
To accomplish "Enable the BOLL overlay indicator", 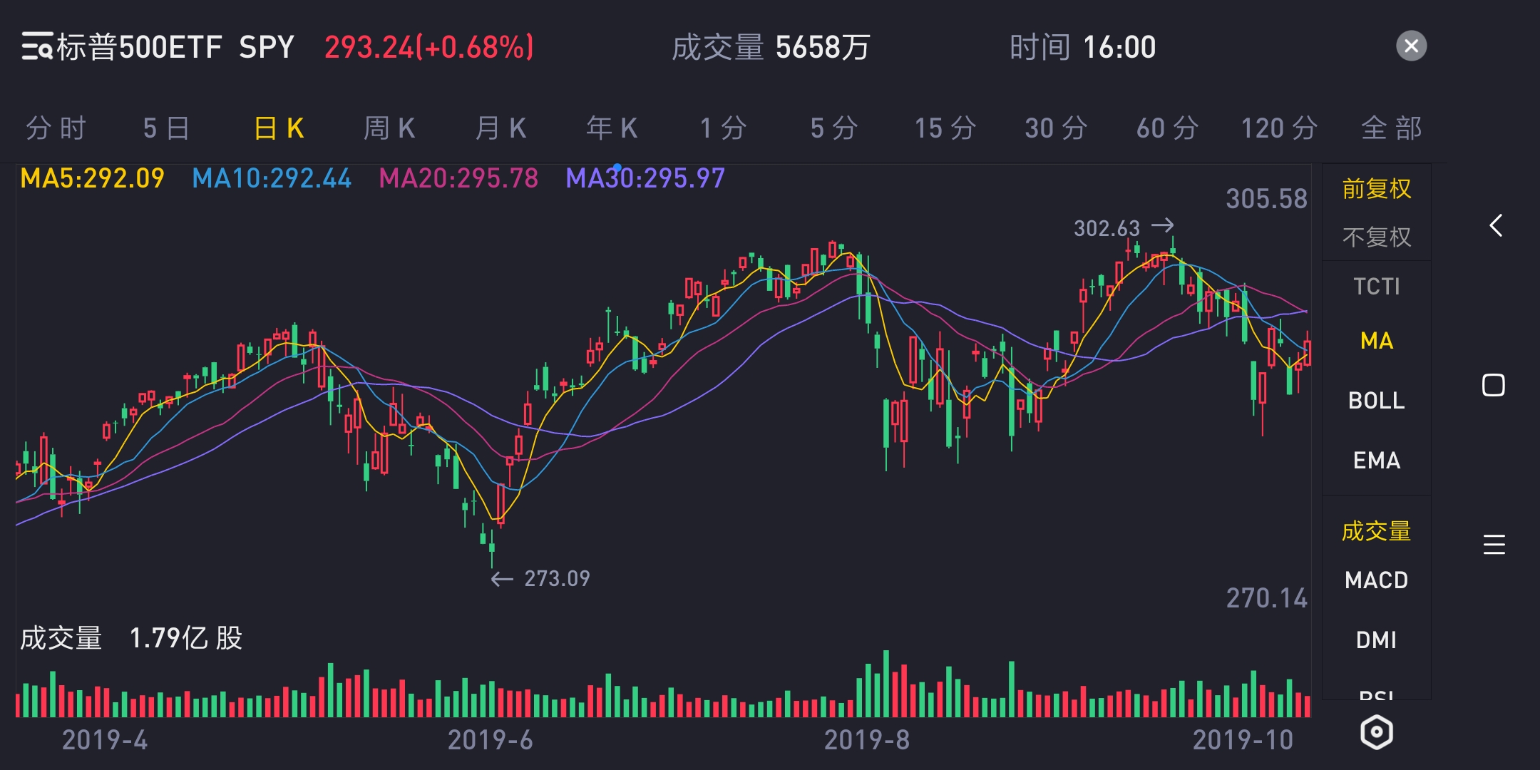I will point(1376,401).
